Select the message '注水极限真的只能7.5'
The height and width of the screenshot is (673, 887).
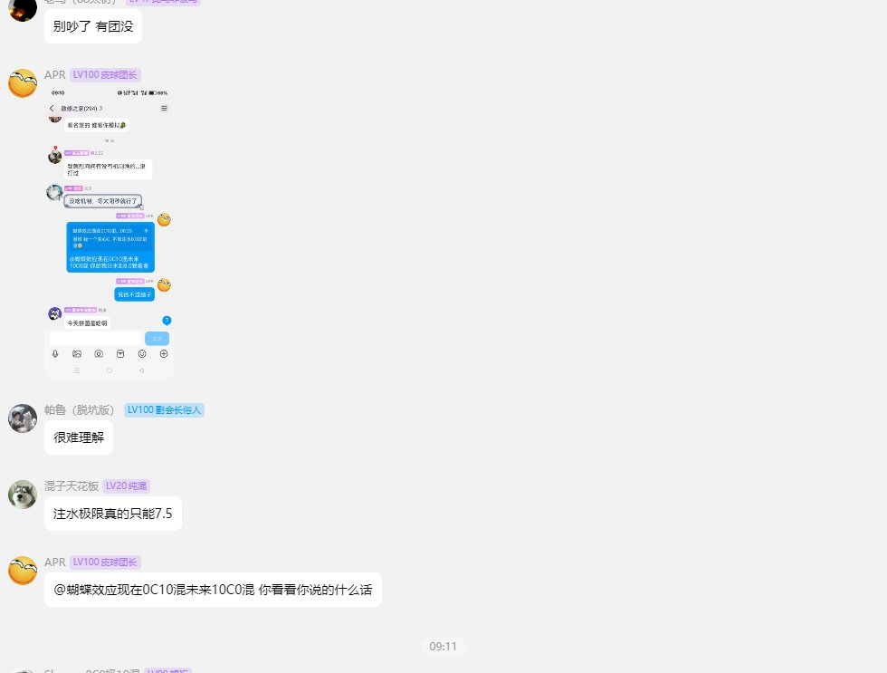point(113,514)
